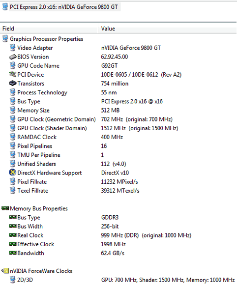
Task: Click the Value column header
Action: pos(108,29)
